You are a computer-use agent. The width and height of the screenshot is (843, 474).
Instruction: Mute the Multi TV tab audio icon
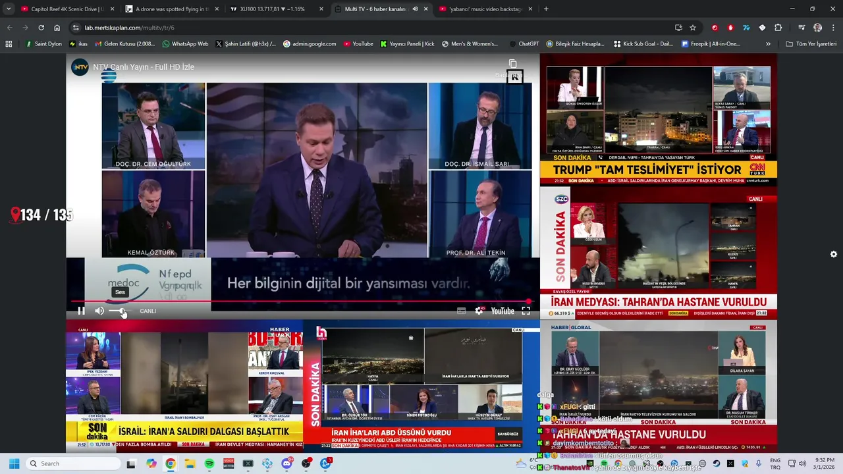[x=415, y=9]
